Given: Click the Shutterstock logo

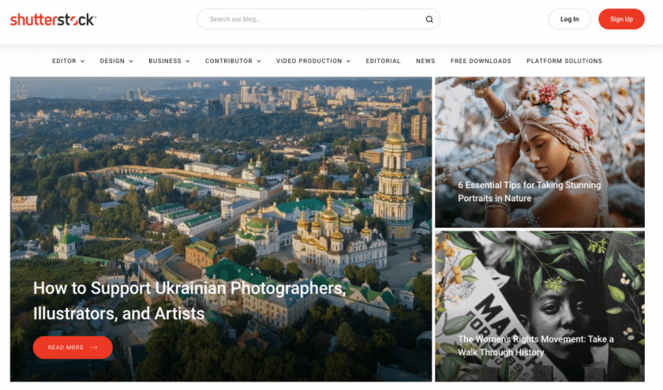Looking at the screenshot, I should (54, 20).
